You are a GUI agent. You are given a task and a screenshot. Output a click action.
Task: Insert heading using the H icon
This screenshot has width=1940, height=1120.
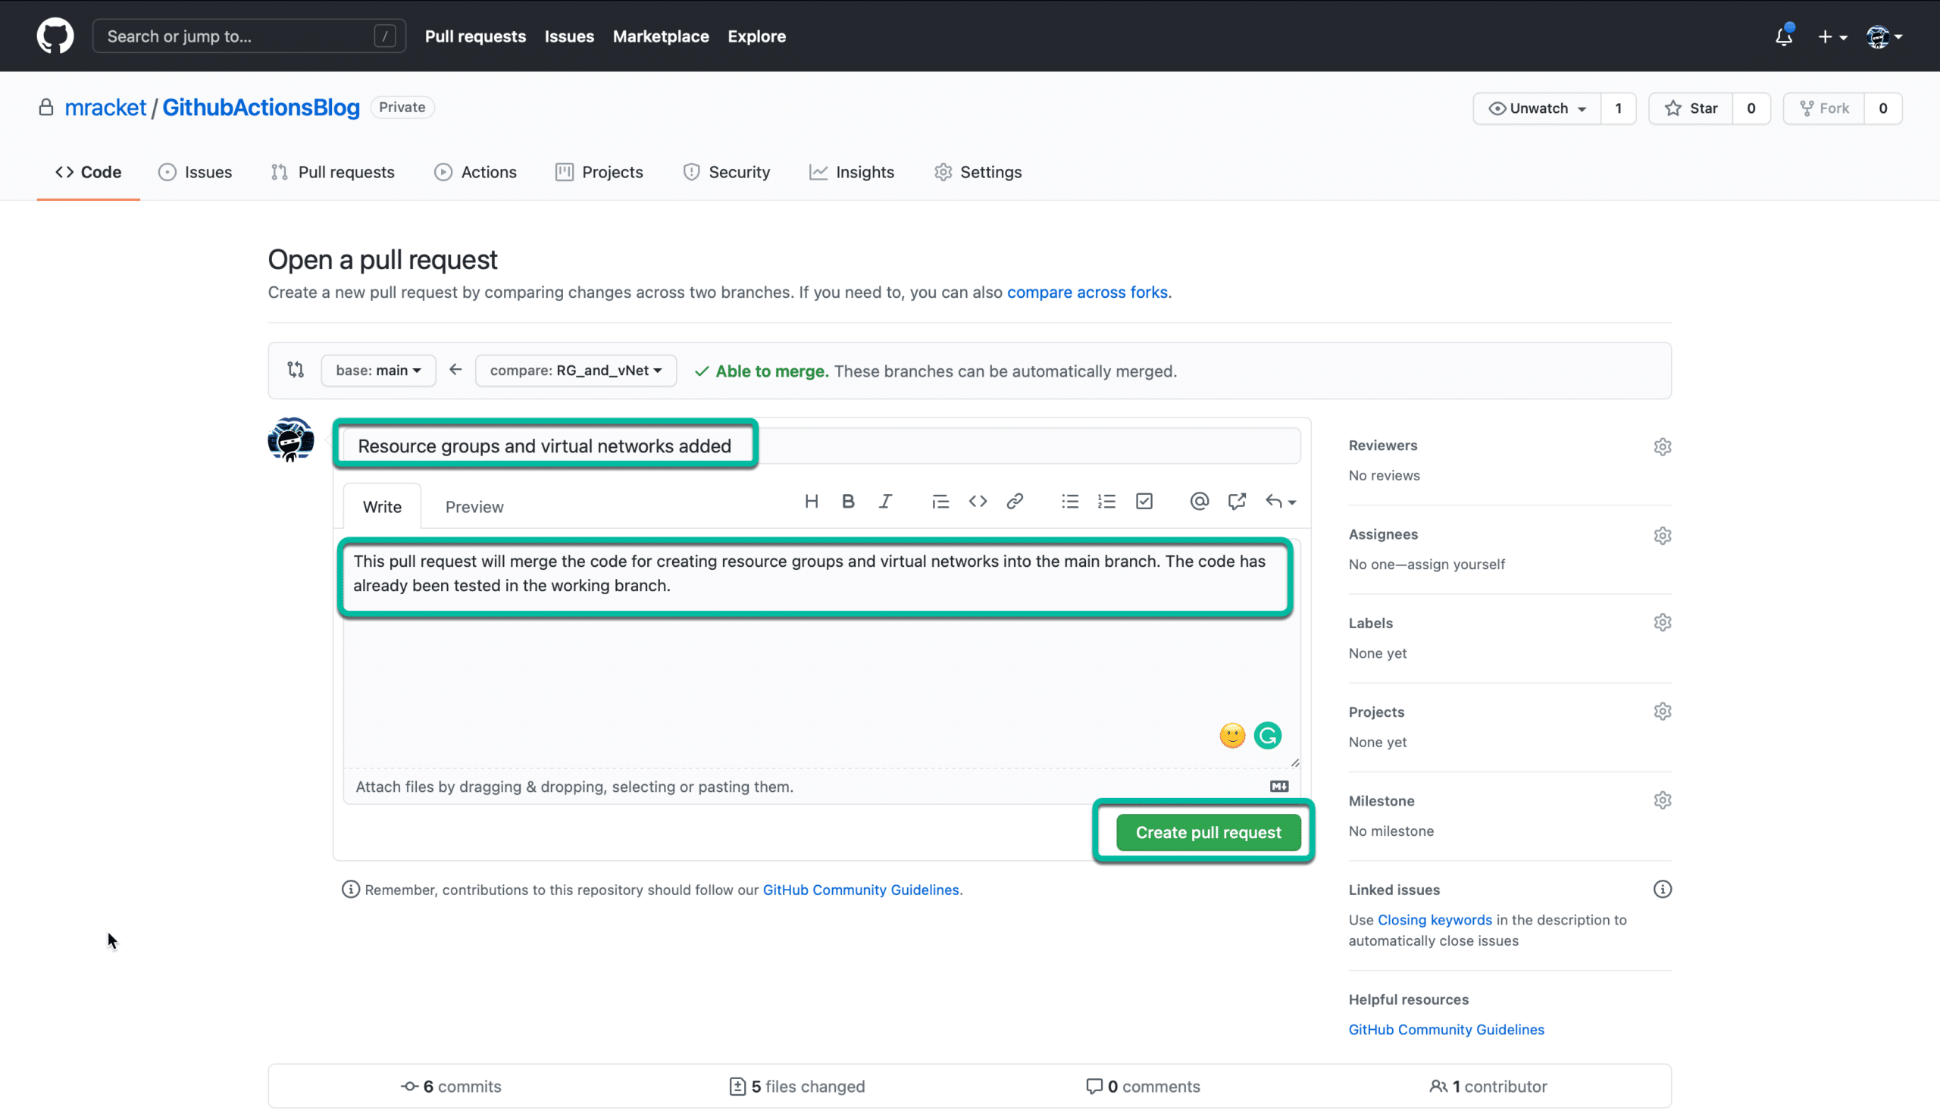coord(811,502)
